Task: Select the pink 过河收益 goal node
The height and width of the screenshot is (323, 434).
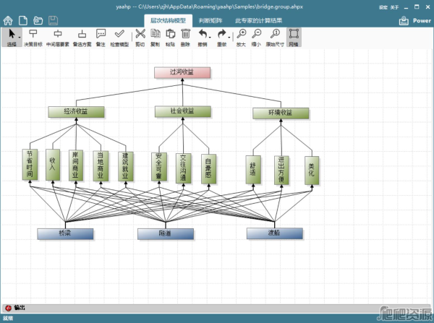Action: [x=182, y=72]
